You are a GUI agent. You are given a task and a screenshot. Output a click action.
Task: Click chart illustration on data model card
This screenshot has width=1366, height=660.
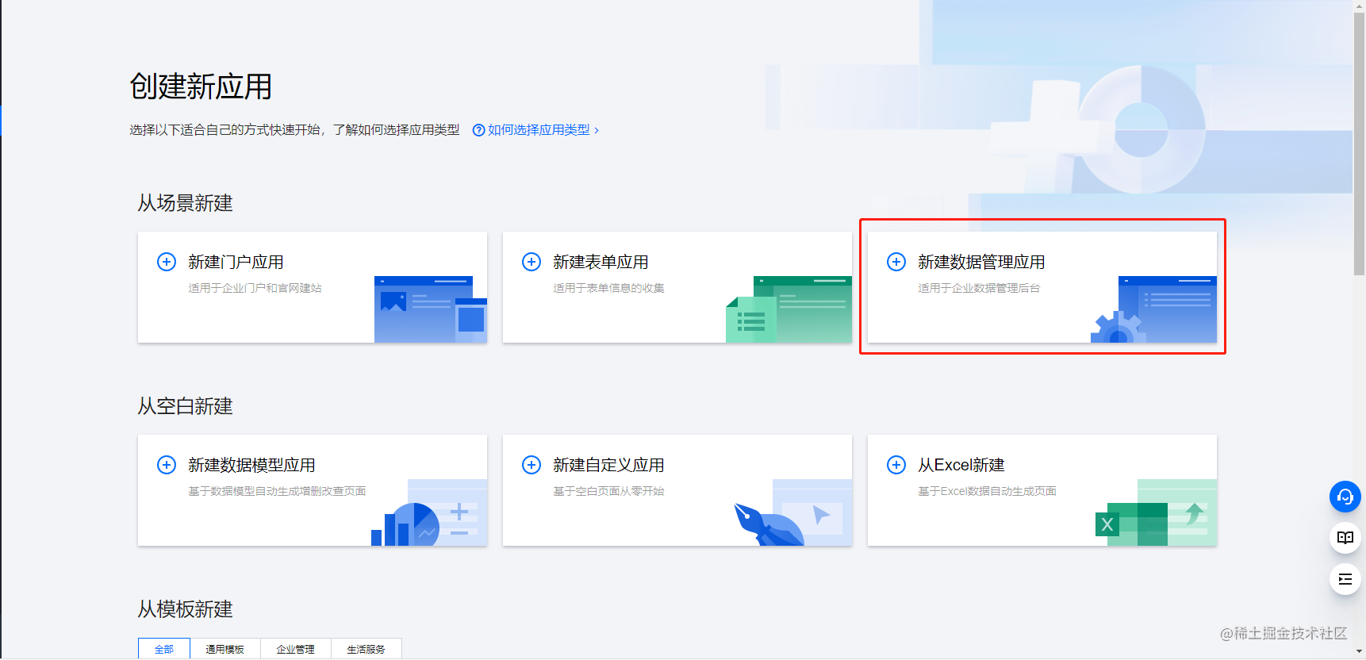click(429, 512)
